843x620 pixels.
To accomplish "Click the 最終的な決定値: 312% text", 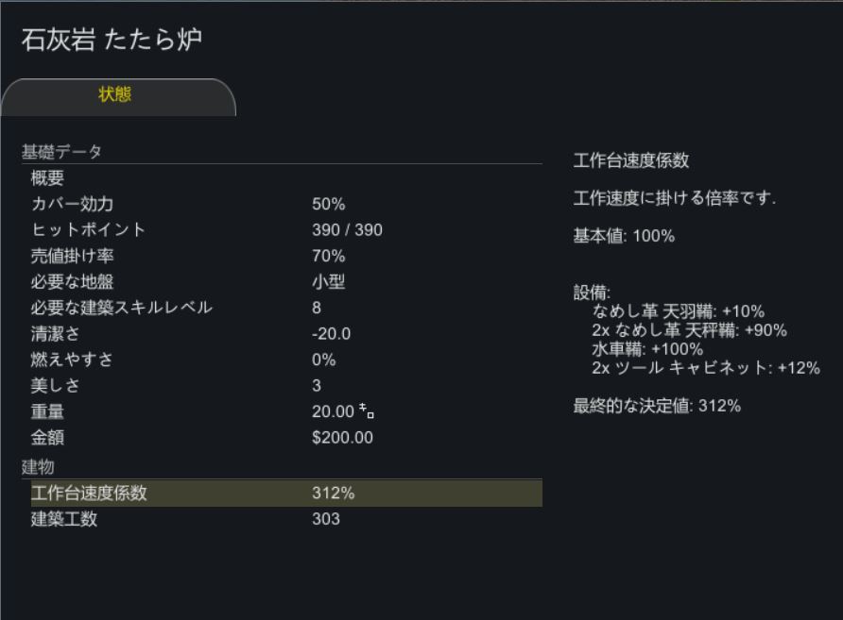I will coord(657,407).
